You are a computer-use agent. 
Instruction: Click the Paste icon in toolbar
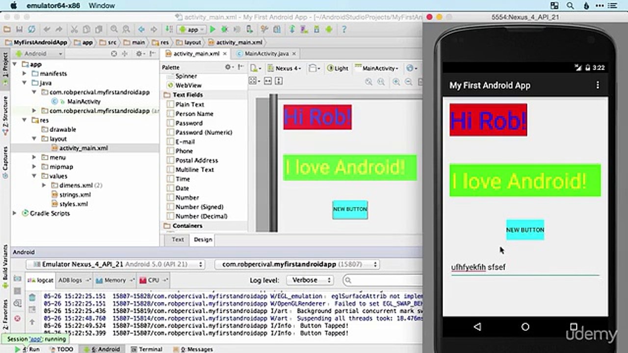click(x=99, y=29)
